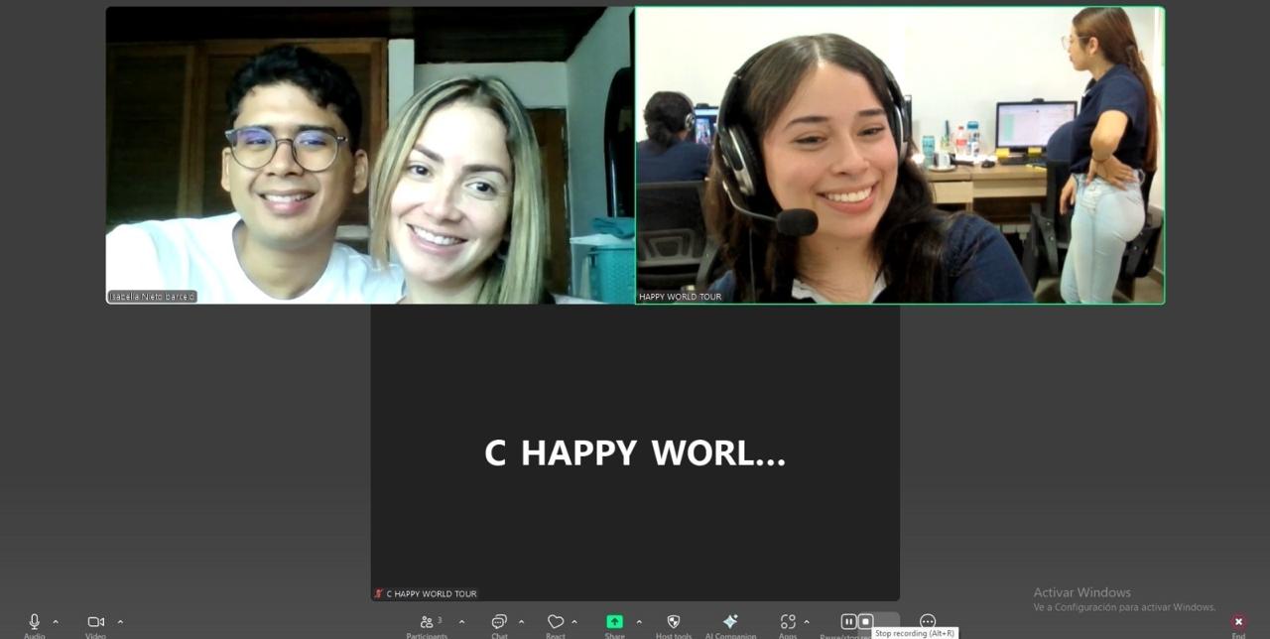Select the HAPPY WORLD TOUR video tile
Image resolution: width=1270 pixels, height=639 pixels.
point(899,155)
